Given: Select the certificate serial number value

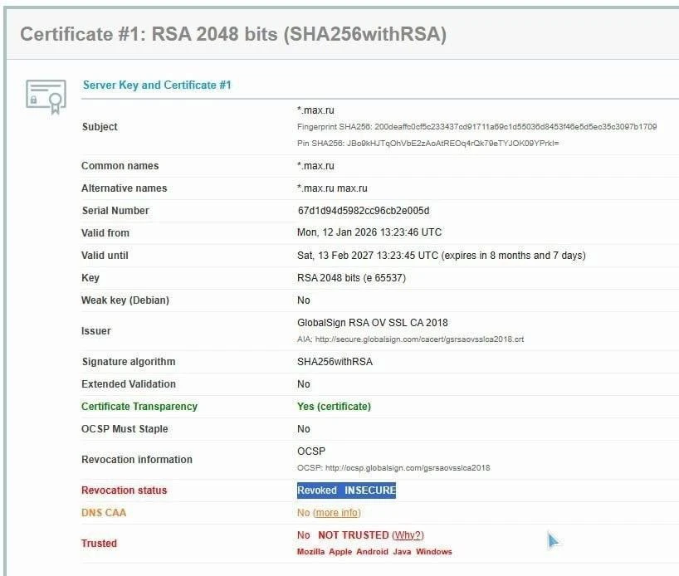Looking at the screenshot, I should click(364, 211).
